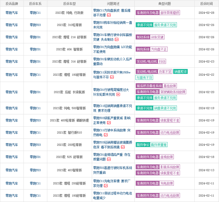Click date cell 2024-02-13
This screenshot has height=202, width=219.
pyautogui.click(x=206, y=170)
